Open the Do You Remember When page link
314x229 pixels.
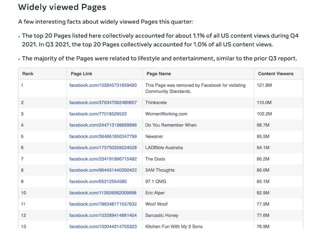[x=103, y=125]
